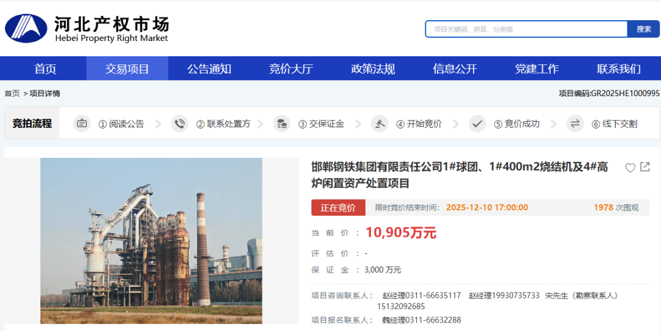
Task: Click the ④ 开始竞价 step text
Action: tap(419, 124)
